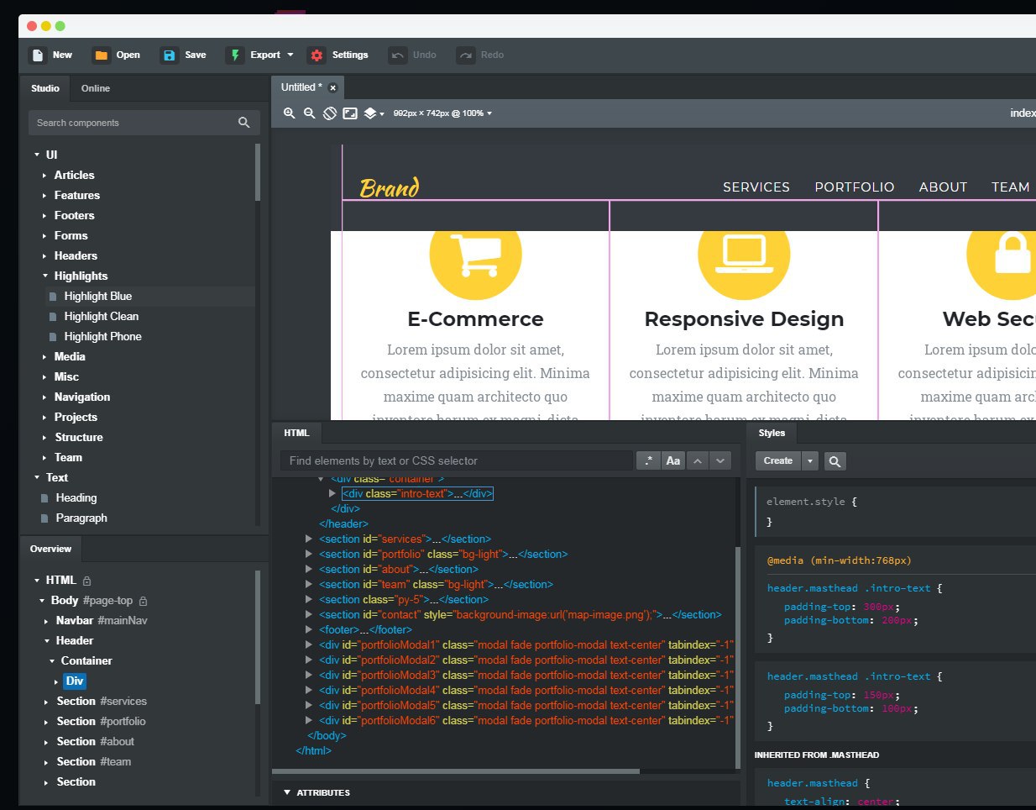Click PORTFOLIO link in preview navbar
This screenshot has height=810, width=1036.
[855, 187]
